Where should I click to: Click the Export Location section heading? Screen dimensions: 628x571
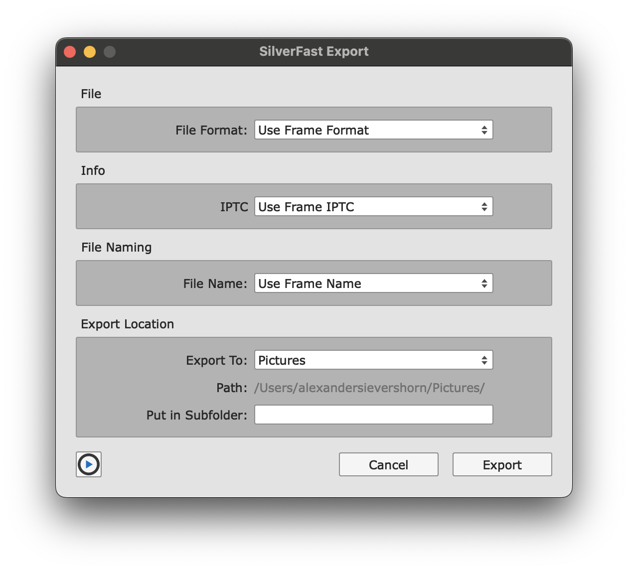point(128,324)
